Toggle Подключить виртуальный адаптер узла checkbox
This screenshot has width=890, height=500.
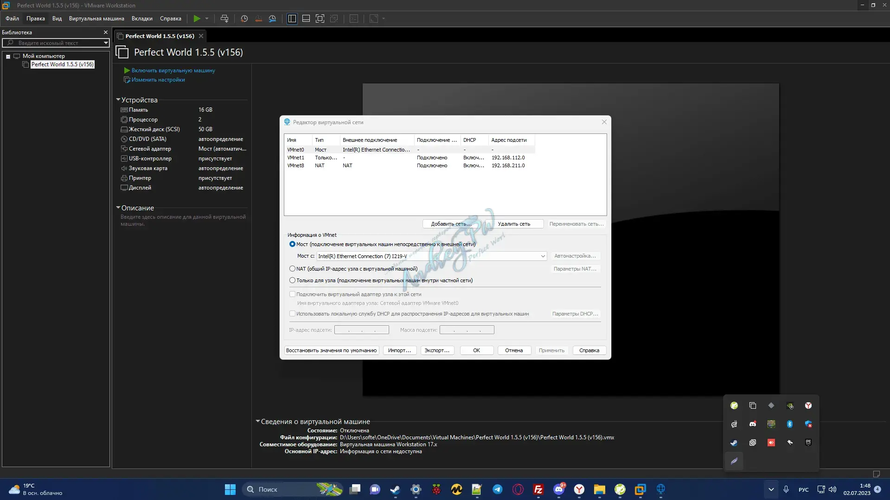pyautogui.click(x=292, y=294)
